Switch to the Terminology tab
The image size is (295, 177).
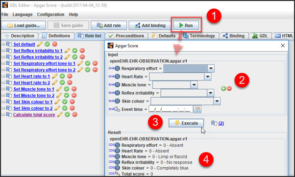(x=199, y=36)
